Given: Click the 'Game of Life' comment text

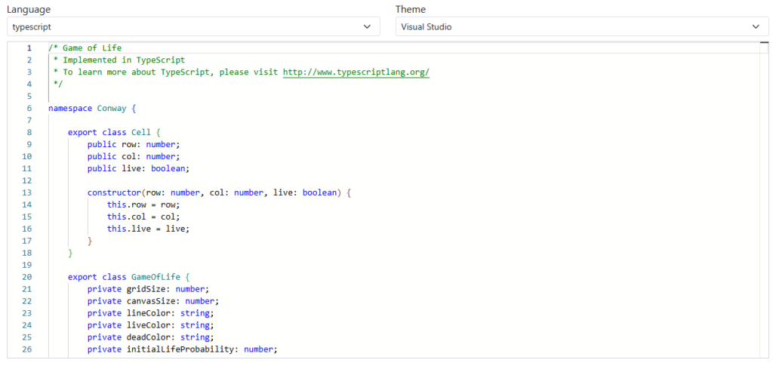Looking at the screenshot, I should (x=91, y=48).
